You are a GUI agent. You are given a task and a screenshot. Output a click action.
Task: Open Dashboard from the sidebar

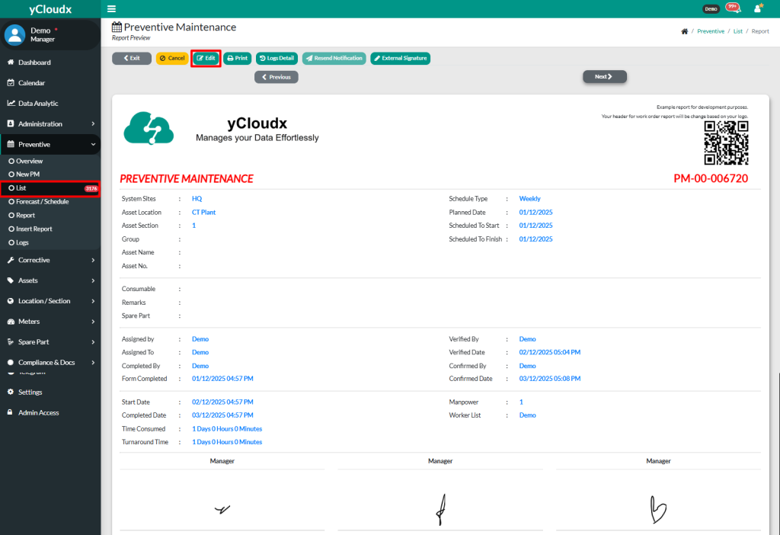pyautogui.click(x=34, y=62)
